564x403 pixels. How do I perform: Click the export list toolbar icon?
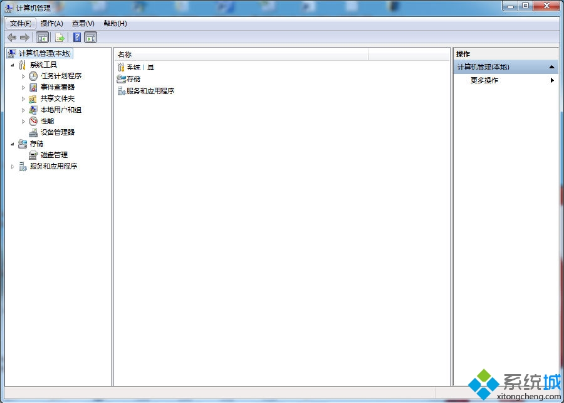point(60,38)
